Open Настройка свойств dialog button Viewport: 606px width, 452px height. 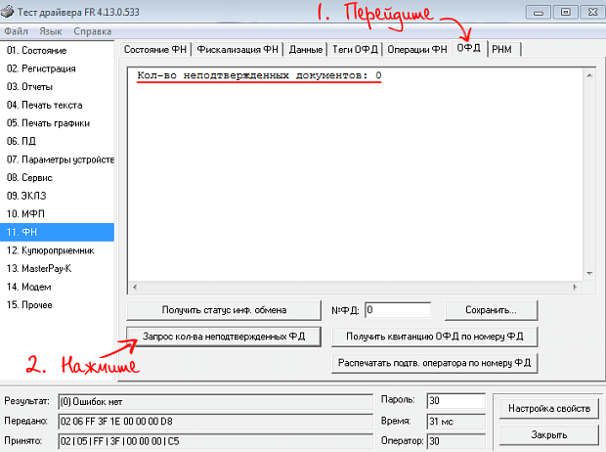547,408
